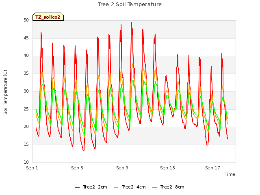The height and width of the screenshot is (195, 260).
Task: Click the 30 y-axis tick label
Action: click(26, 91)
